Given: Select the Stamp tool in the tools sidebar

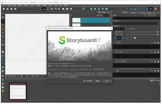Looking at the screenshot, I should [3, 29].
